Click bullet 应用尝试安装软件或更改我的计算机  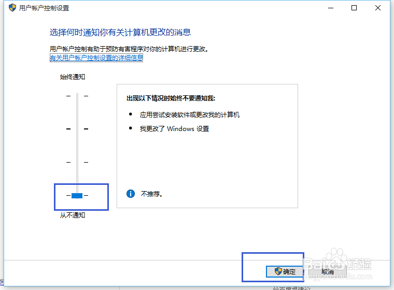pyautogui.click(x=190, y=115)
